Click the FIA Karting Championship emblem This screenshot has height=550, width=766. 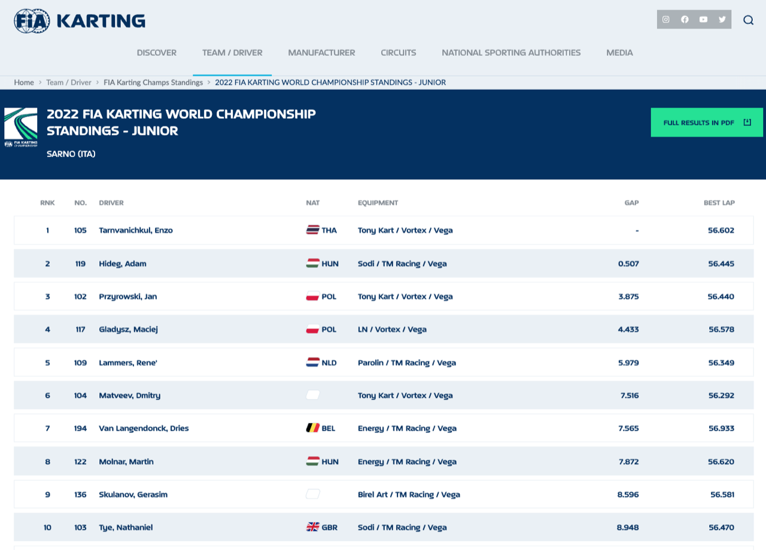coord(21,127)
